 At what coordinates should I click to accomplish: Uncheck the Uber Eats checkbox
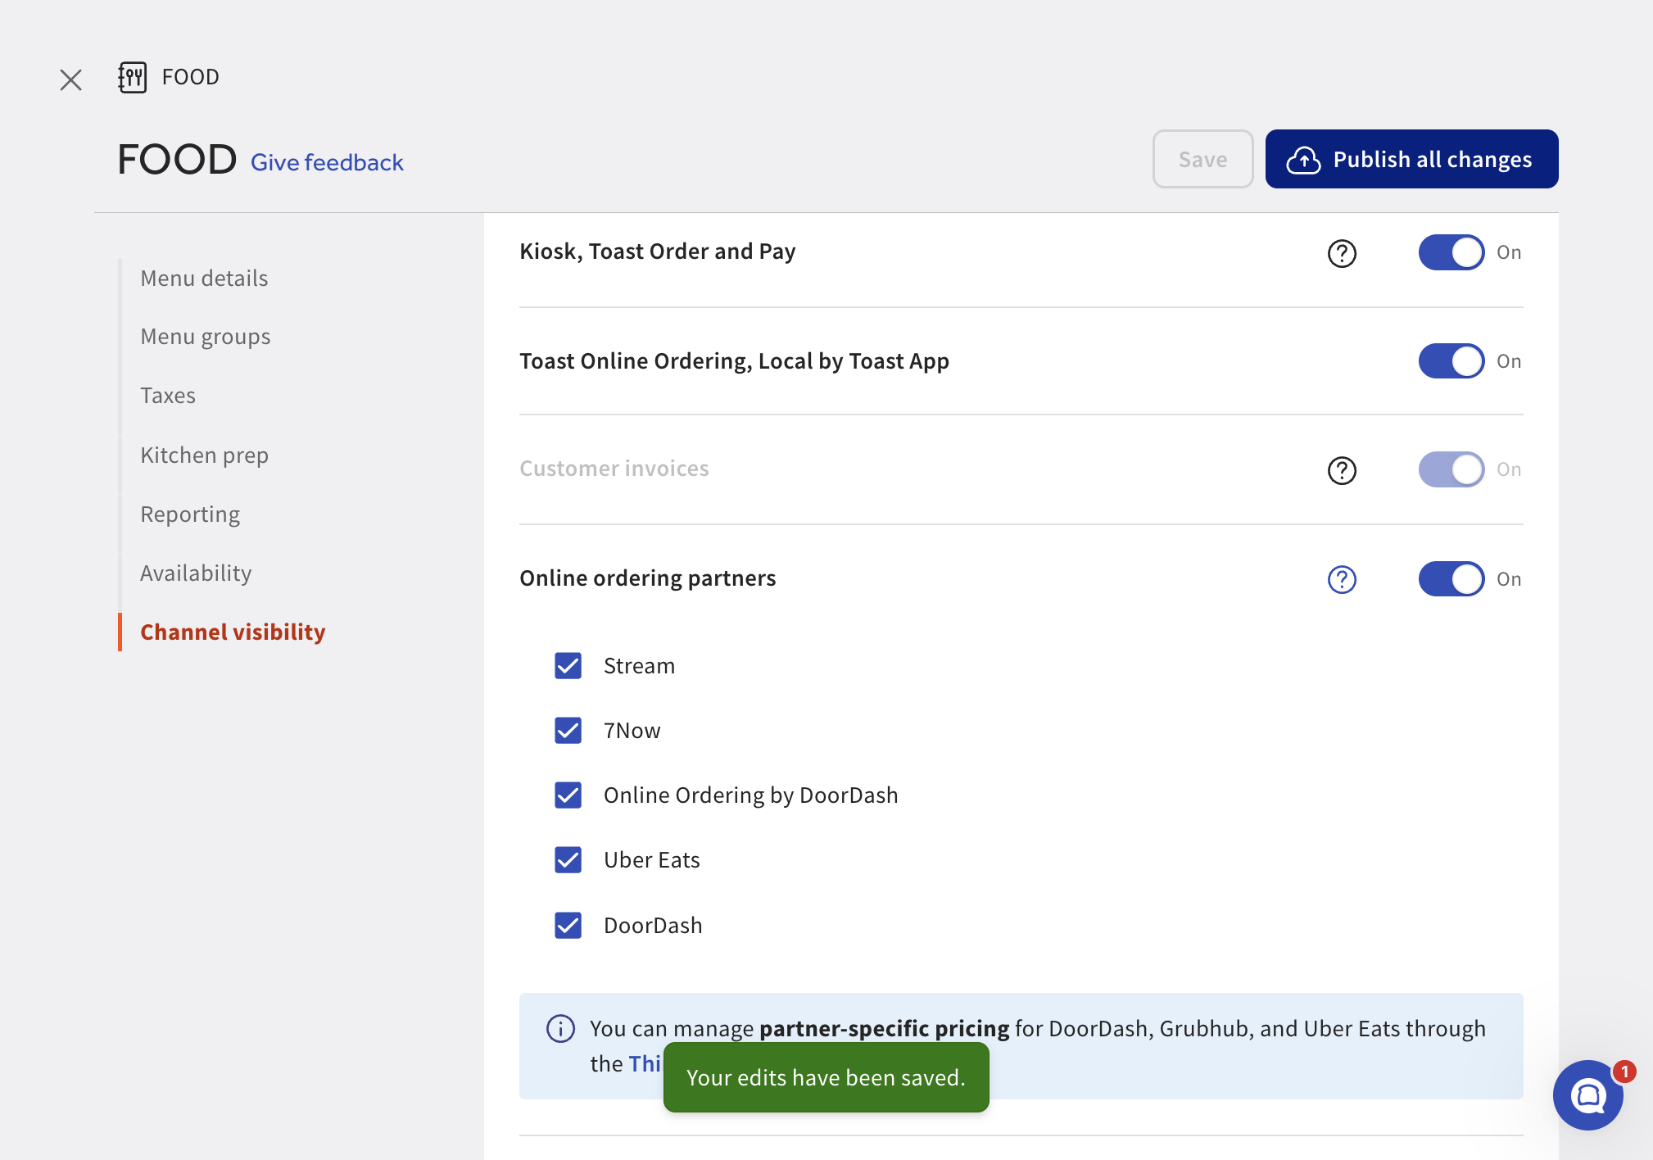point(568,859)
